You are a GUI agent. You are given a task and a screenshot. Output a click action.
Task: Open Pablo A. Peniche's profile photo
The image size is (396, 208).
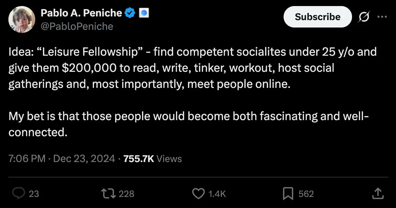(x=22, y=19)
